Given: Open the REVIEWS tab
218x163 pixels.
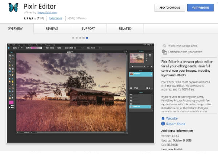Looking at the screenshot, I should pos(52,28).
